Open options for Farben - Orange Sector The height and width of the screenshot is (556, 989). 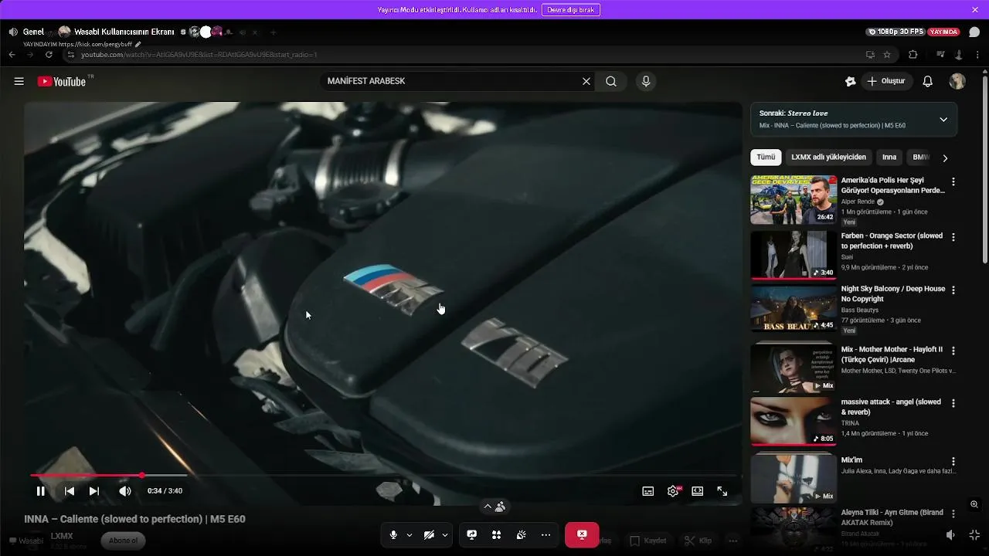[x=953, y=237]
